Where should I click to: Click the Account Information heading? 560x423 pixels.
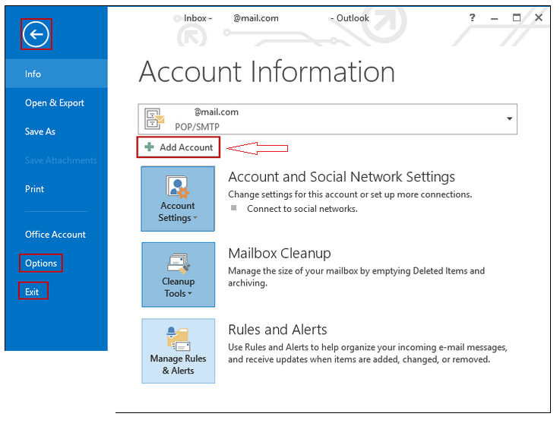(267, 71)
